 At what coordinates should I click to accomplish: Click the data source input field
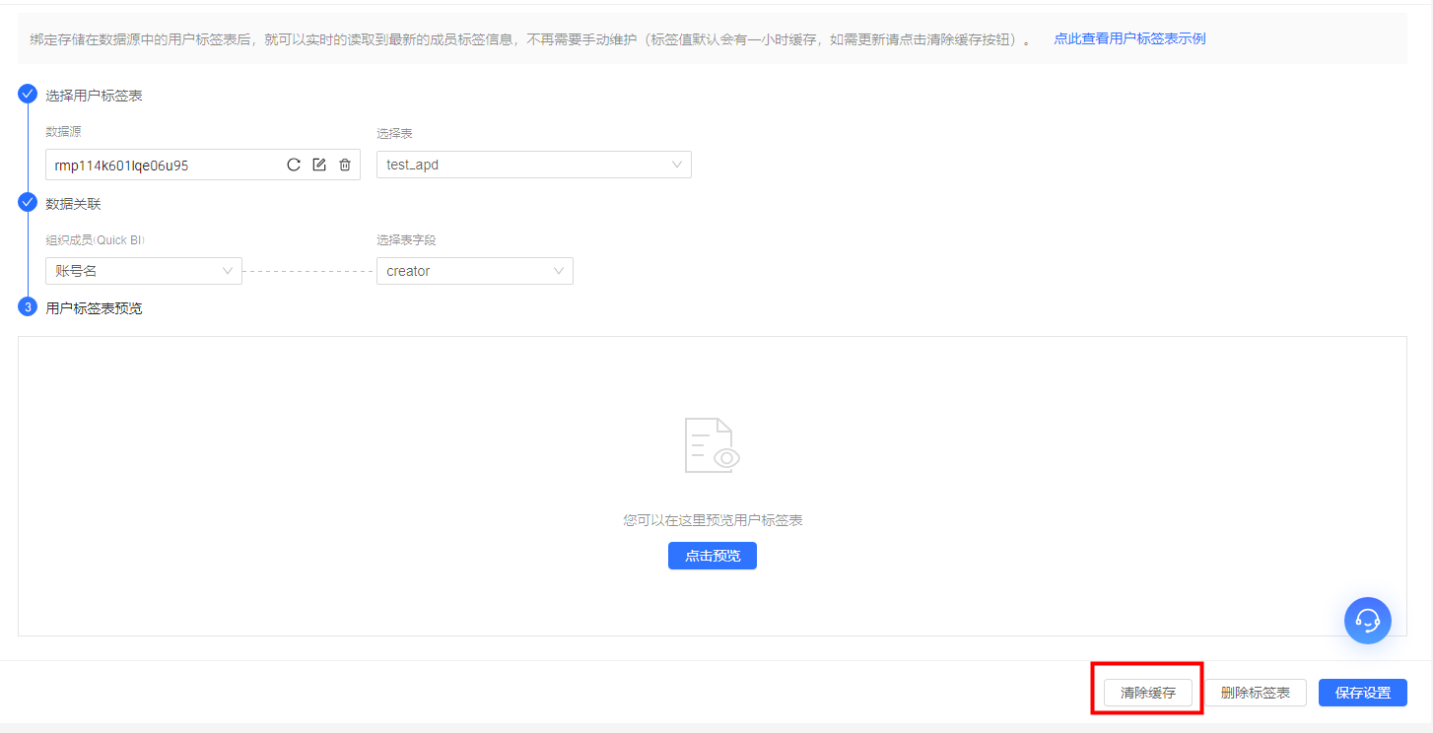coord(203,165)
